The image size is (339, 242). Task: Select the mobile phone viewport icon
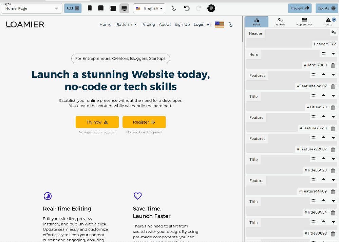click(x=90, y=8)
